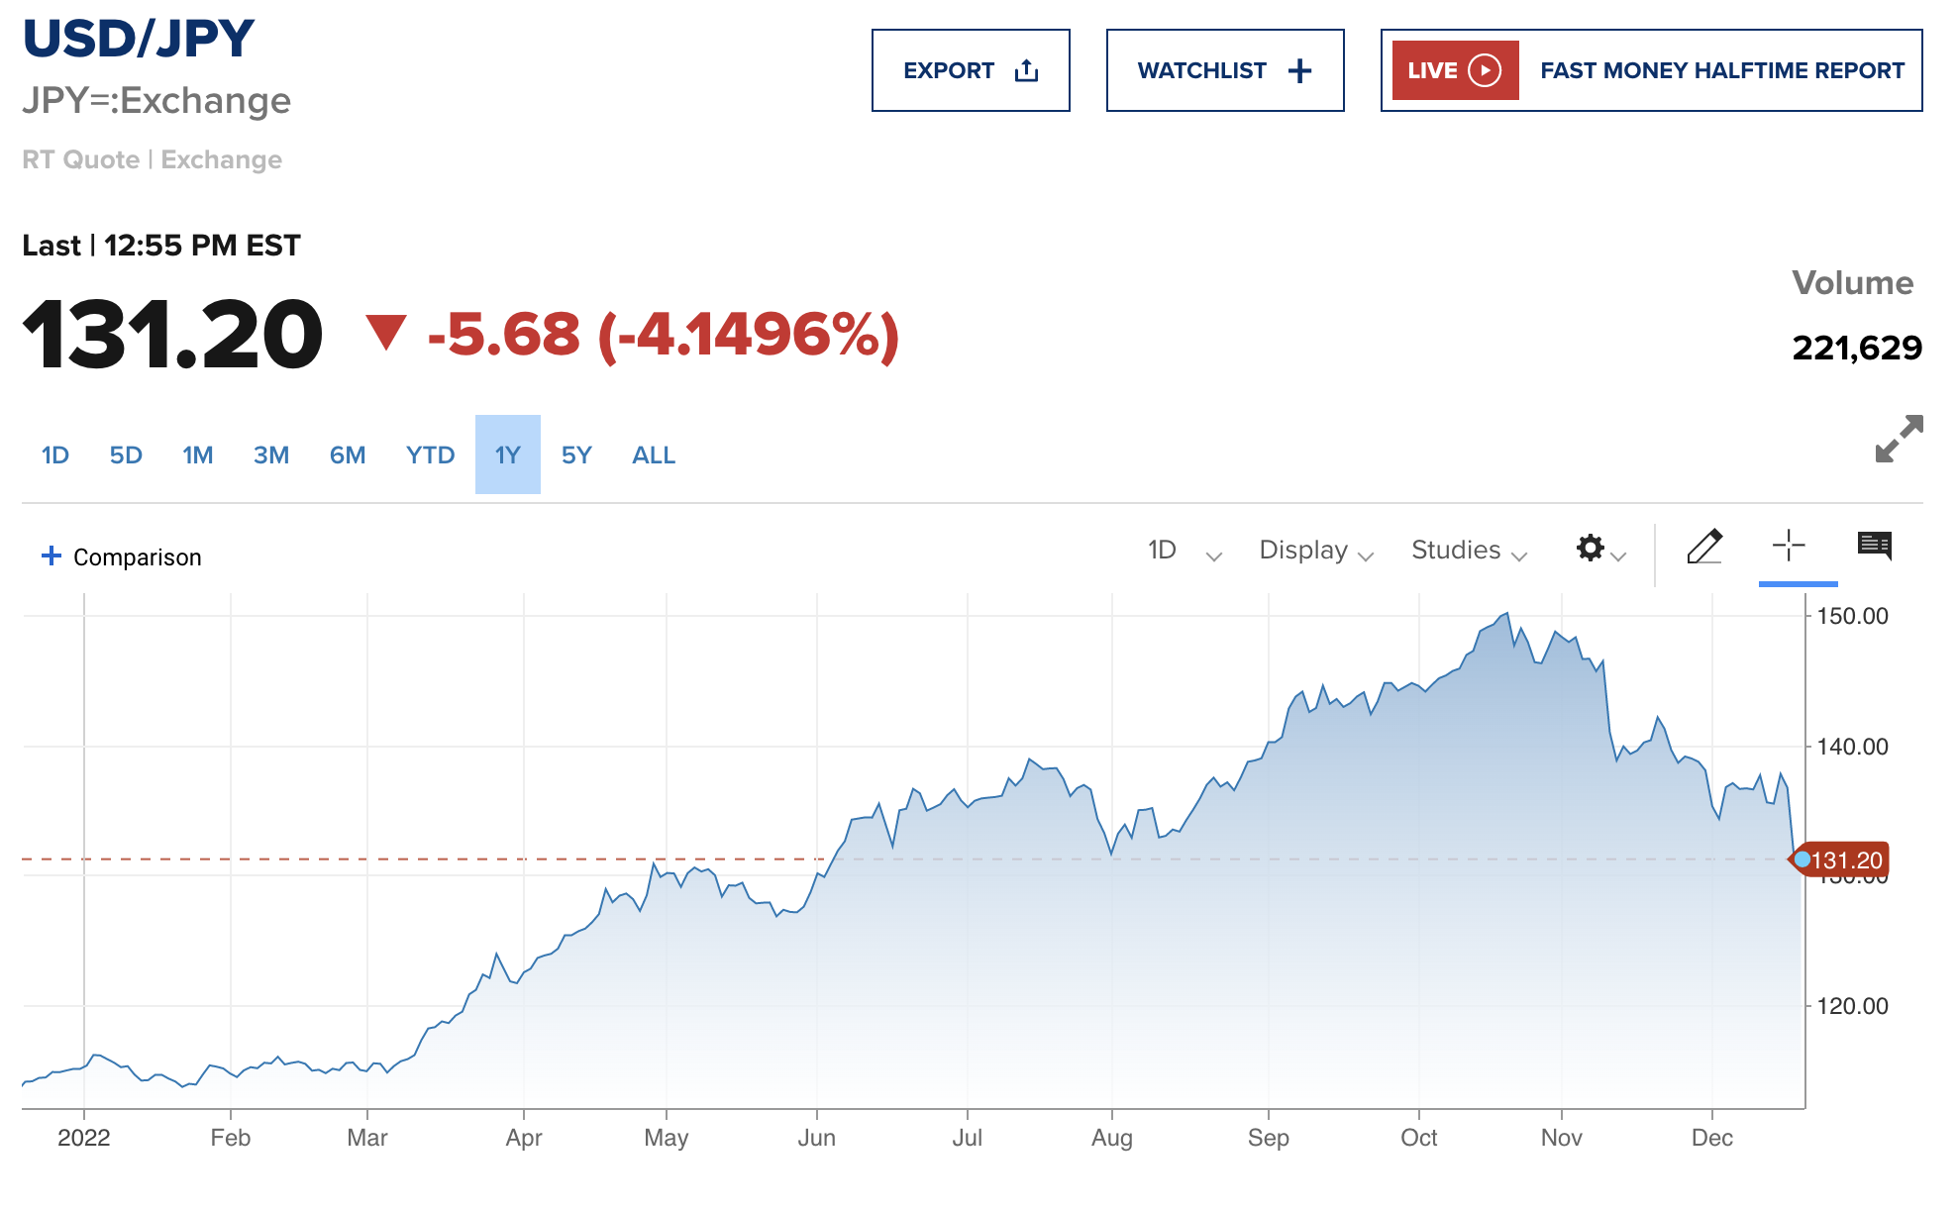Screen dimensions: 1957x1212
Task: Open chart settings gear menu
Action: click(x=1591, y=549)
